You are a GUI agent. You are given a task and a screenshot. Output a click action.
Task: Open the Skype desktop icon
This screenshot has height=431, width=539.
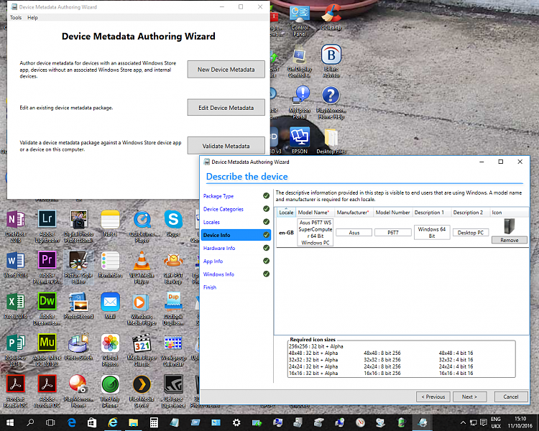click(173, 224)
